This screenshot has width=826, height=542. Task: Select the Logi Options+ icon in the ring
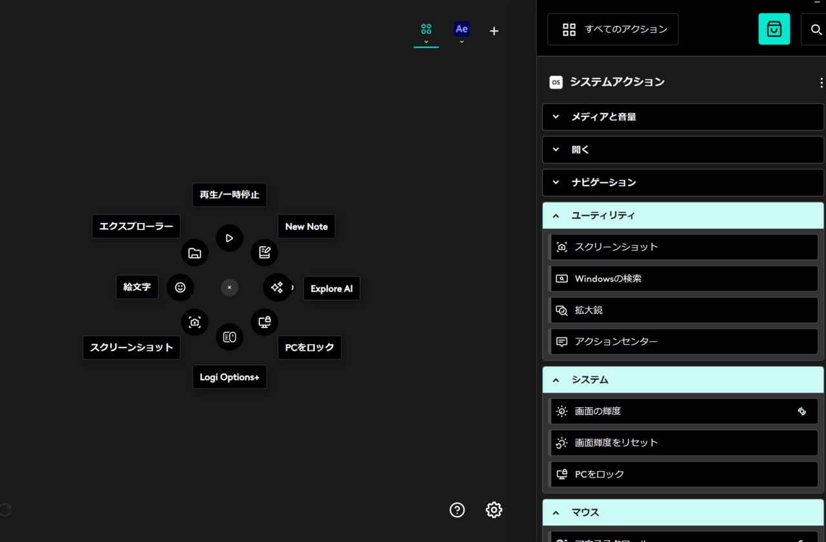coord(229,337)
